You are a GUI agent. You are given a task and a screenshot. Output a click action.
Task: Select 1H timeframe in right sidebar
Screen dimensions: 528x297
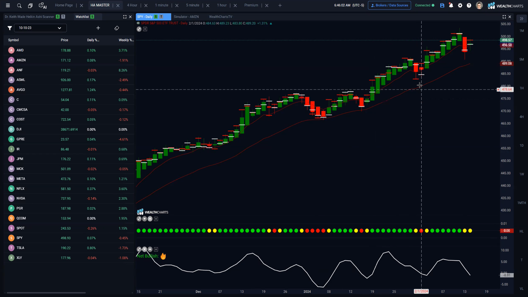click(x=522, y=88)
